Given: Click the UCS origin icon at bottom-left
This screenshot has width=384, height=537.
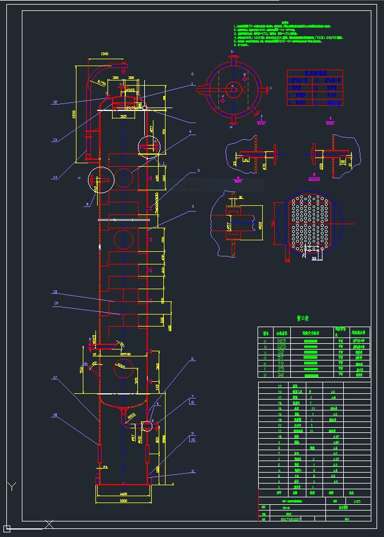Looking at the screenshot, I should (x=7, y=528).
